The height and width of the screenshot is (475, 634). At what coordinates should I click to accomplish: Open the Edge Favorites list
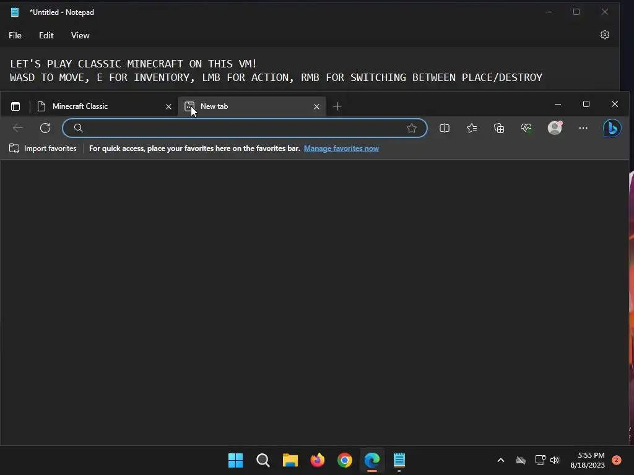(471, 128)
